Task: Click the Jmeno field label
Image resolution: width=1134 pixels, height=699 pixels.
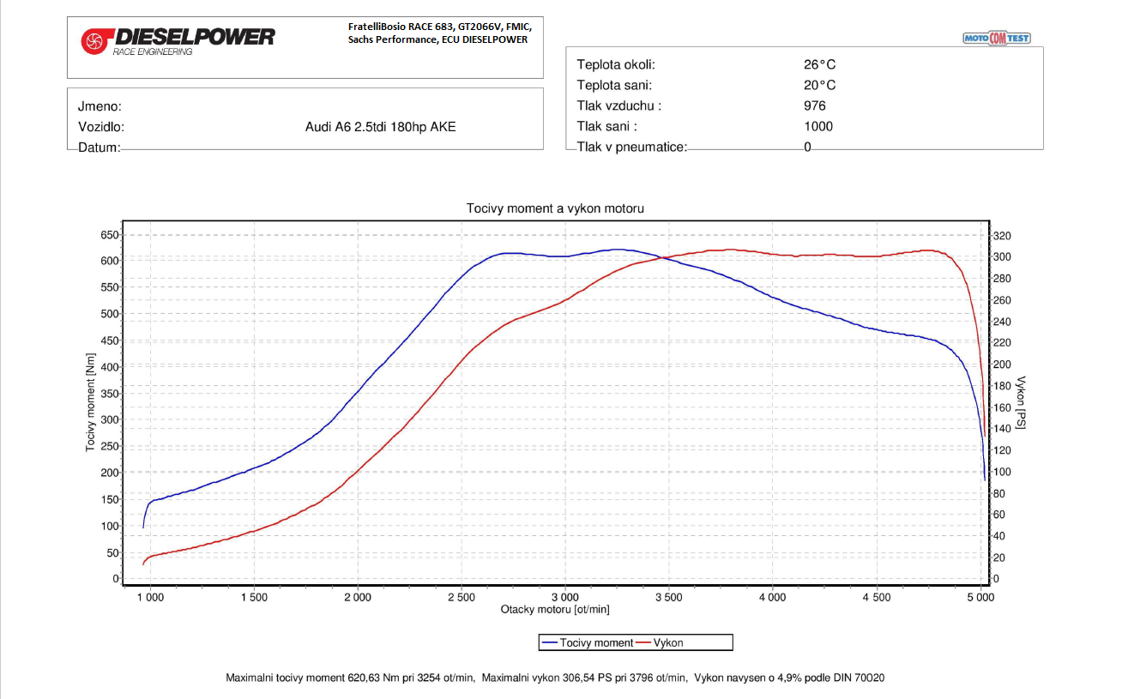Action: (x=100, y=106)
